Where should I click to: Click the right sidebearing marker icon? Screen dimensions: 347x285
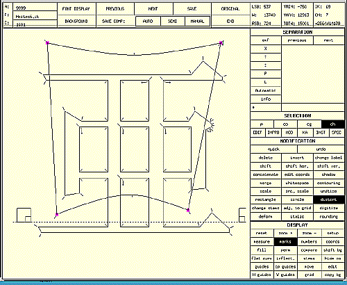[x=242, y=215]
